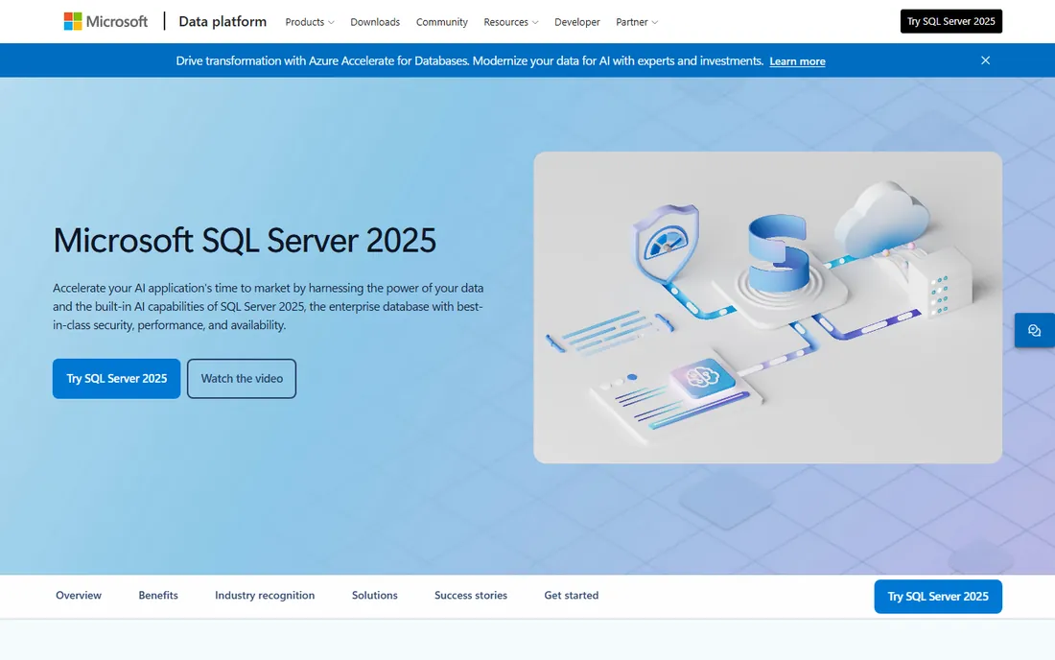Screen dimensions: 1055x660
Task: Click the SQL Server hero illustration
Action: pyautogui.click(x=767, y=308)
